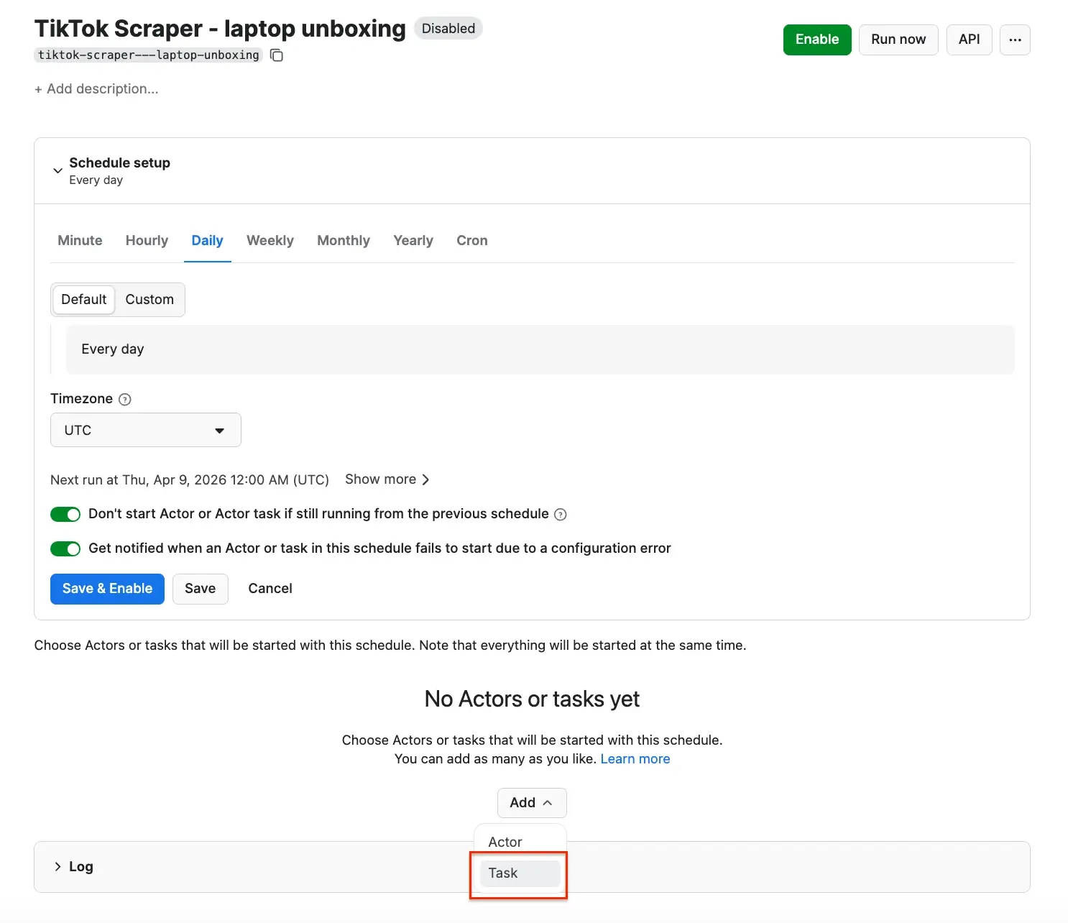Open the three-dots more options menu
This screenshot has height=923, width=1068.
point(1015,40)
